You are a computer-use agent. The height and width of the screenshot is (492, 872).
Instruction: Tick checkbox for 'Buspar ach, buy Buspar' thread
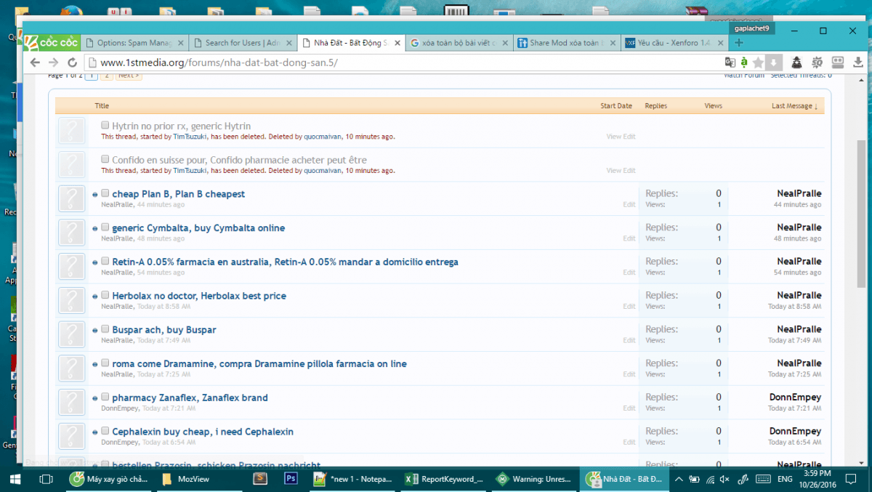pos(105,329)
